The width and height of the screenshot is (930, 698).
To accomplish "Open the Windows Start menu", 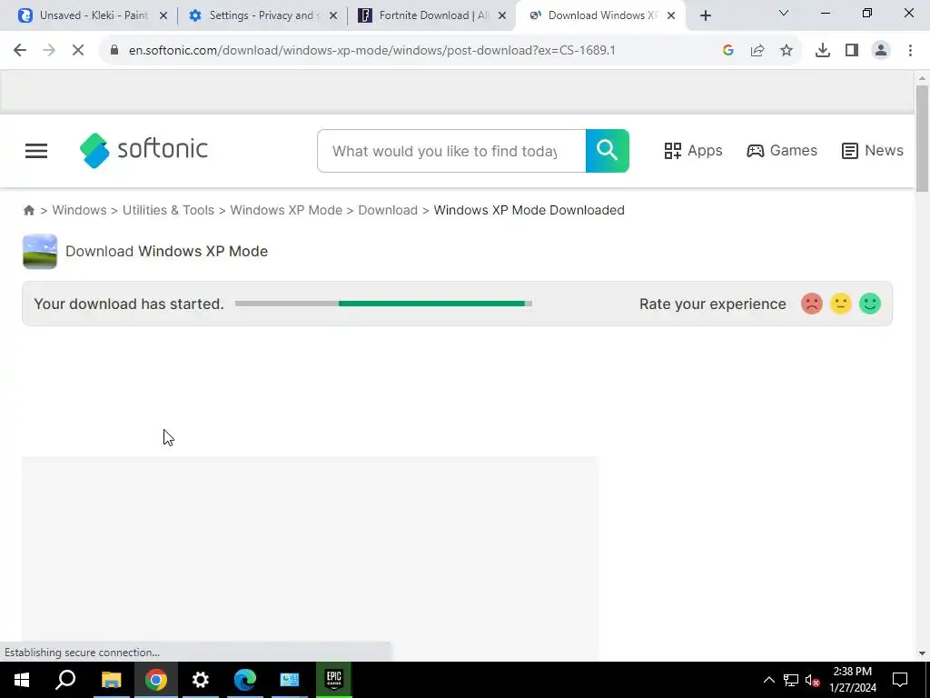I will point(22,680).
